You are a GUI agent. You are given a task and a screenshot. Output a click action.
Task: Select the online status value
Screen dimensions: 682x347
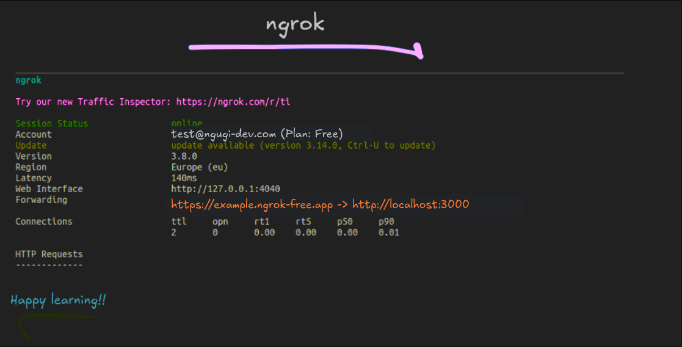tap(186, 124)
